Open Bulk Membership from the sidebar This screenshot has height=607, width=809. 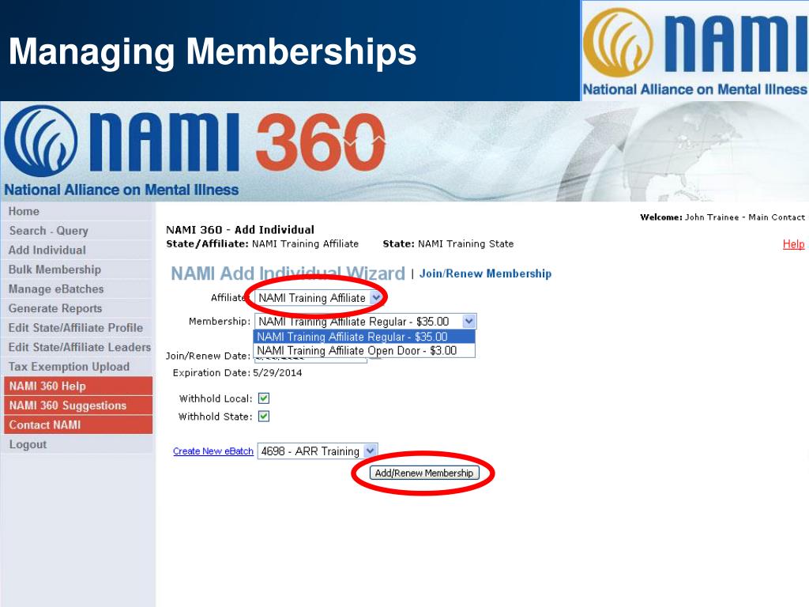click(55, 270)
